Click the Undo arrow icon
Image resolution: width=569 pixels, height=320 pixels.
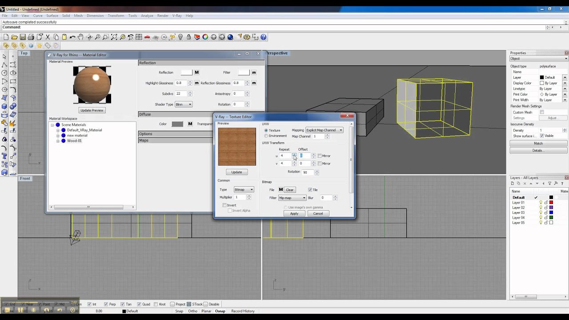[x=72, y=37]
